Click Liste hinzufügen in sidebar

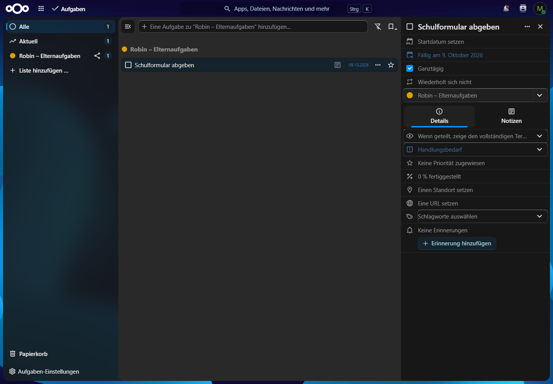pos(60,70)
